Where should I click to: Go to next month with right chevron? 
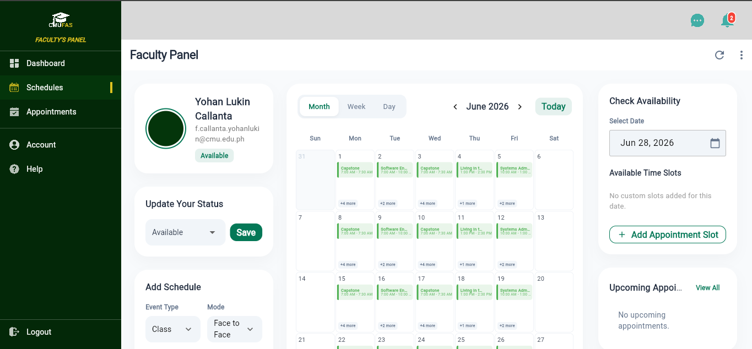click(x=520, y=107)
